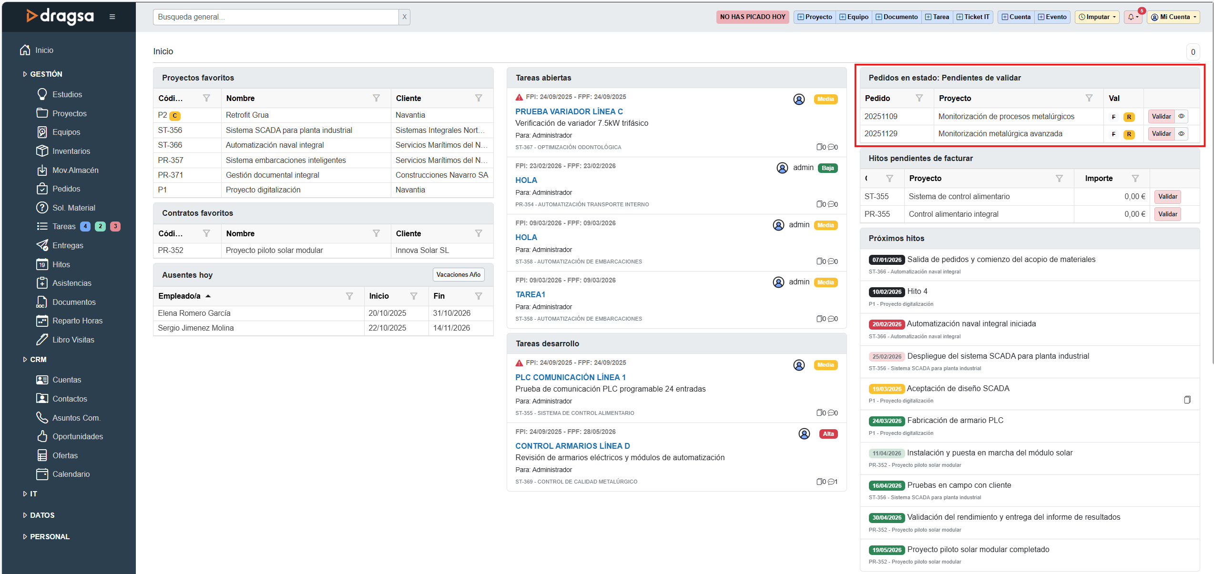Open the CONTROL ARMARIOS LÍNEA D task link
Viewport: 1214px width, 574px height.
click(x=572, y=446)
